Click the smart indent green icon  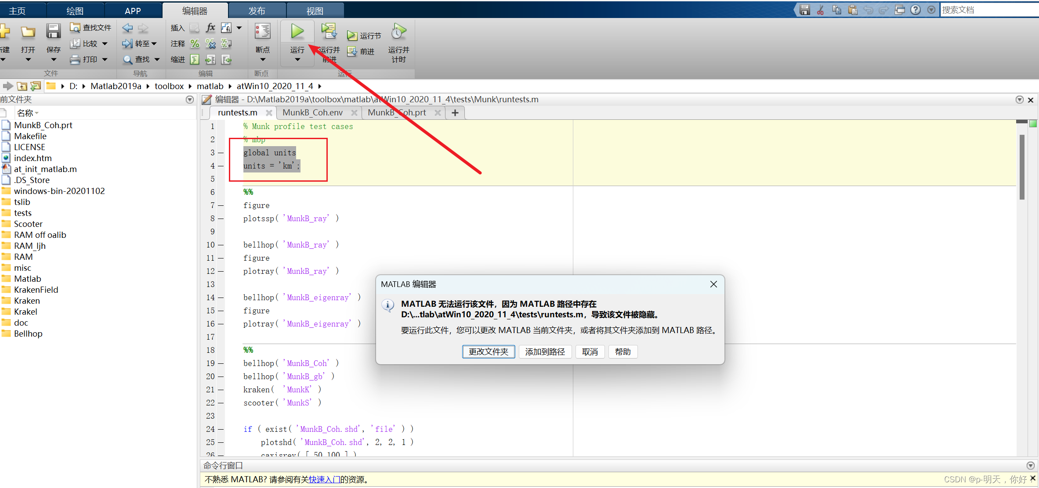click(195, 60)
